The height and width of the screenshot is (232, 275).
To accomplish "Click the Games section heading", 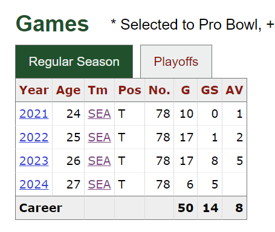I will tap(52, 24).
